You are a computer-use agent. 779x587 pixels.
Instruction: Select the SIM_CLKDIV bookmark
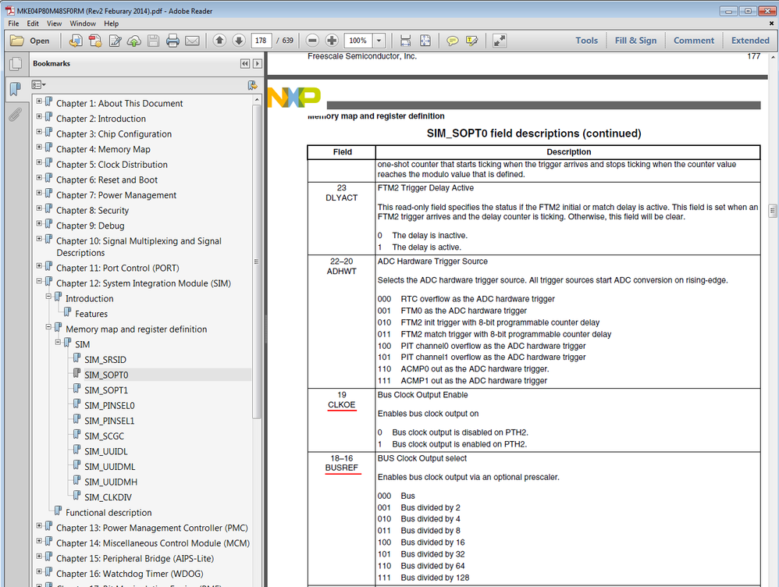tap(108, 497)
